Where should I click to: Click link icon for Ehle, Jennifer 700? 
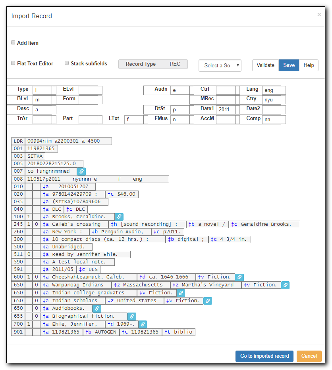(143, 324)
